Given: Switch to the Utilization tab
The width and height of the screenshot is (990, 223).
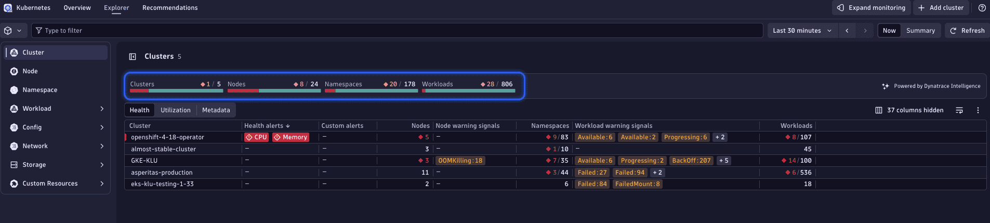Looking at the screenshot, I should (x=176, y=110).
